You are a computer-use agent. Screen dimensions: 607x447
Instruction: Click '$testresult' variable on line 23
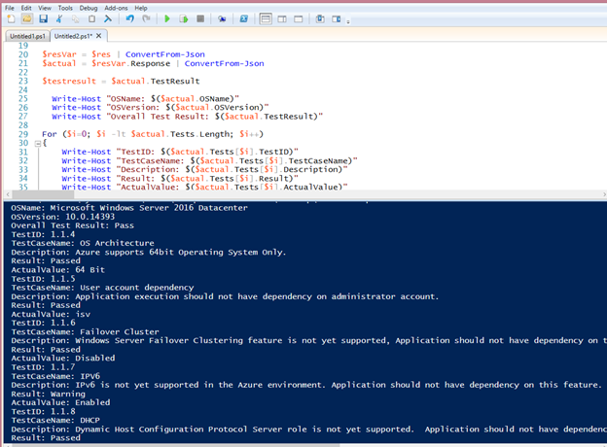click(x=69, y=82)
